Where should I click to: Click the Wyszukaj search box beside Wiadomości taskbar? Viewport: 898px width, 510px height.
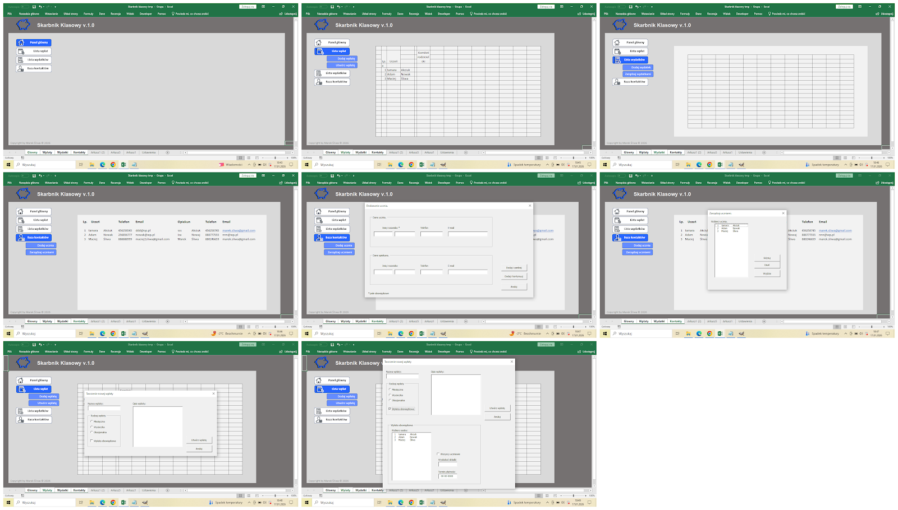pos(44,165)
